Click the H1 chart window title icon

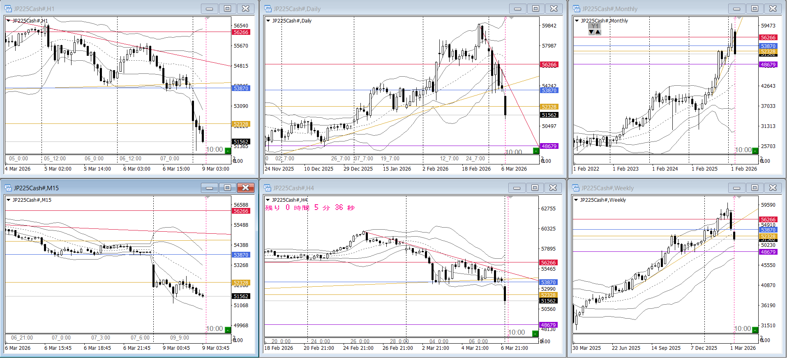[8, 9]
